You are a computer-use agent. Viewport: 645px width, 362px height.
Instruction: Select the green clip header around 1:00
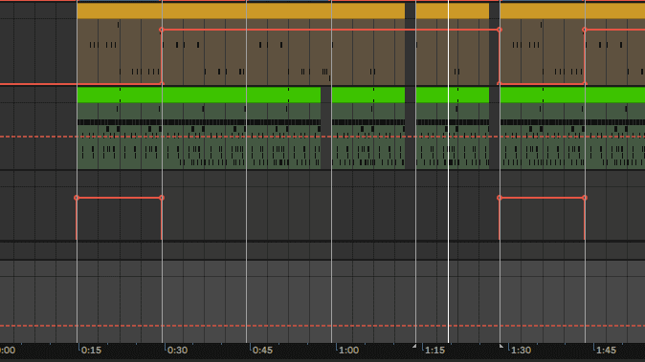(368, 95)
